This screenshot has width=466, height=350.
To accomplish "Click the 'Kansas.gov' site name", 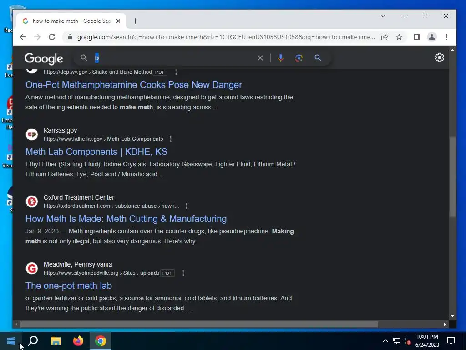I will point(61,130).
